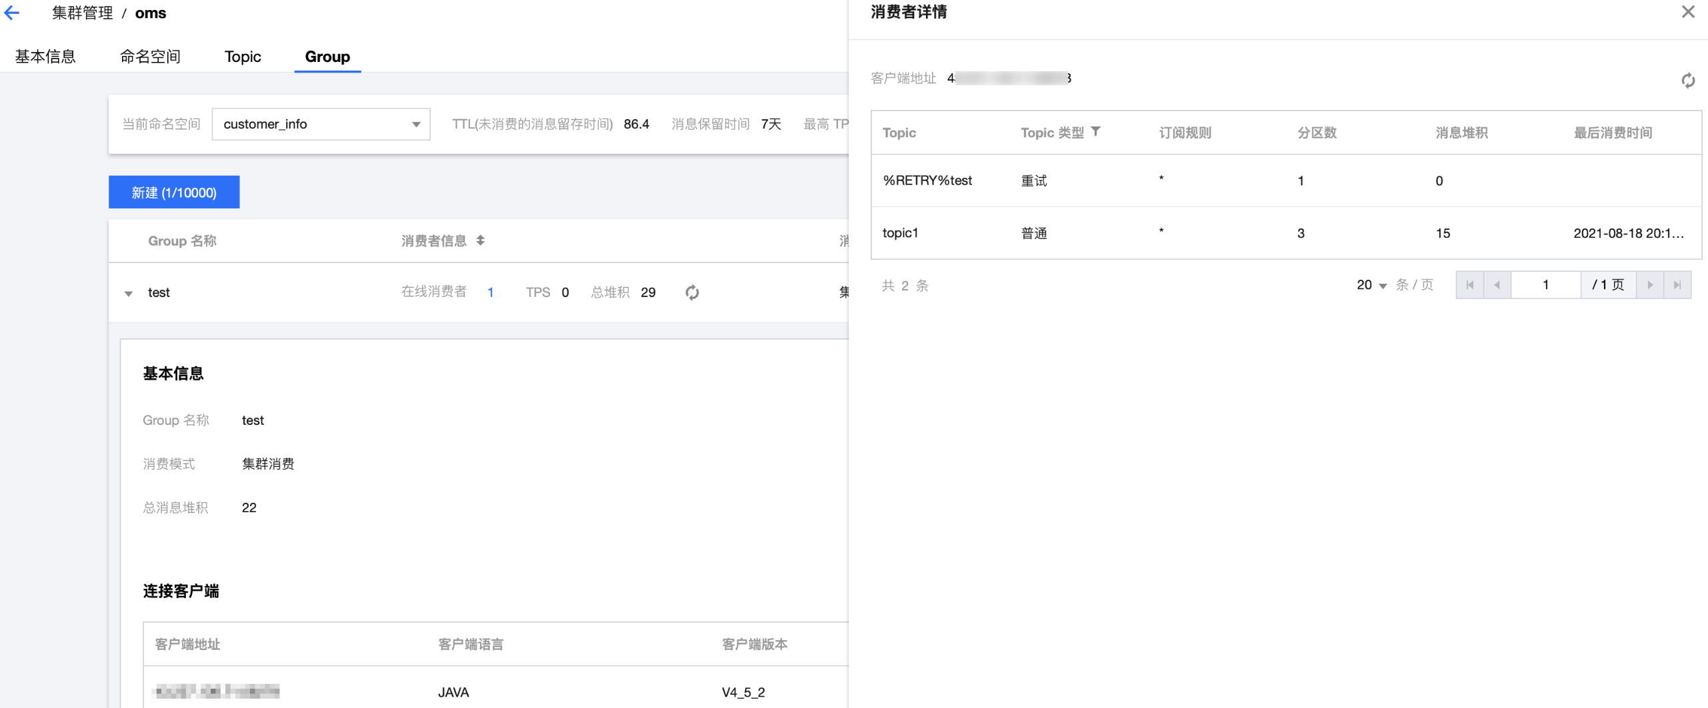Click the Topic column header

coord(899,133)
